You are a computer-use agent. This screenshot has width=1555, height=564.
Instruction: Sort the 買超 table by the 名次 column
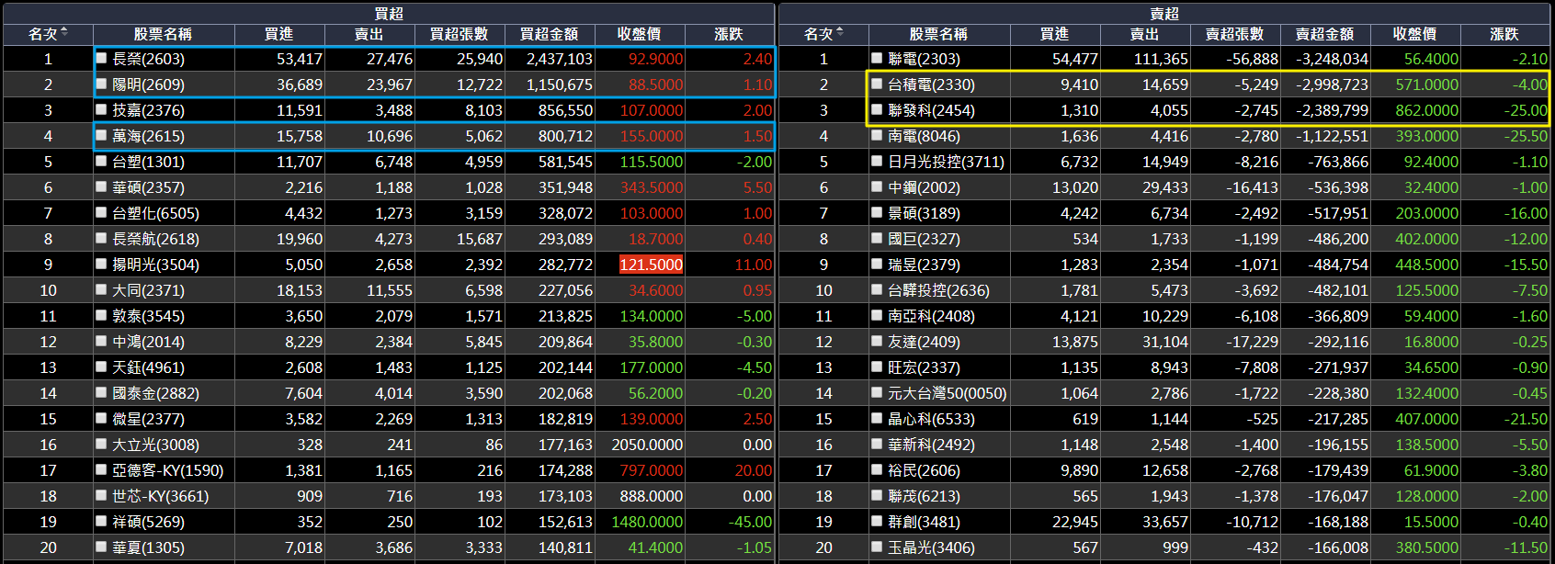pyautogui.click(x=49, y=34)
